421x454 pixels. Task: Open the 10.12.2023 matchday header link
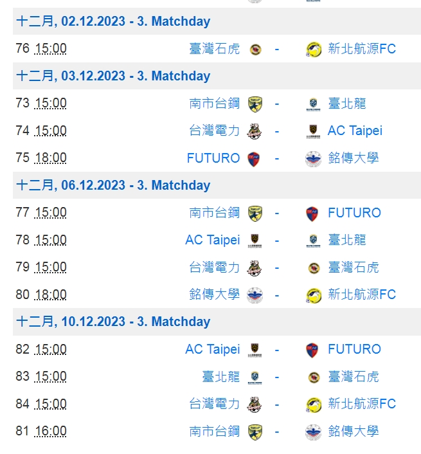coord(113,322)
